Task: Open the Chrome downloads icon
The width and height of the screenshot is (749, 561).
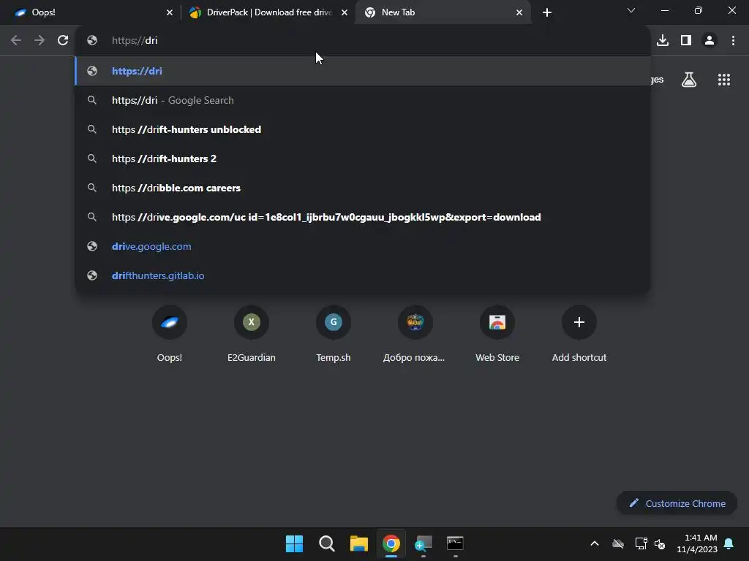Action: point(663,41)
